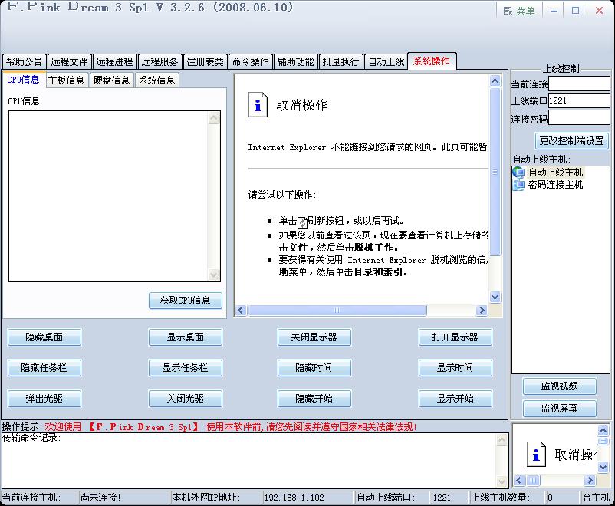Click the 隐藏时间 button
The image size is (615, 506).
pos(314,368)
